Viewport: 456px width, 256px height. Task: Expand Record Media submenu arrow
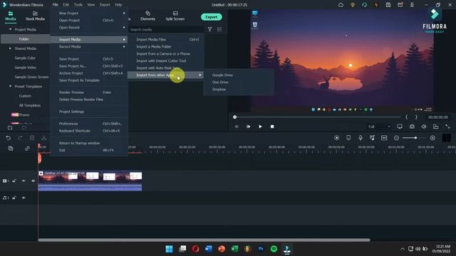[124, 46]
